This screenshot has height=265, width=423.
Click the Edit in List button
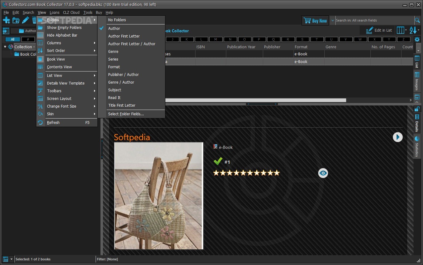pos(378,30)
